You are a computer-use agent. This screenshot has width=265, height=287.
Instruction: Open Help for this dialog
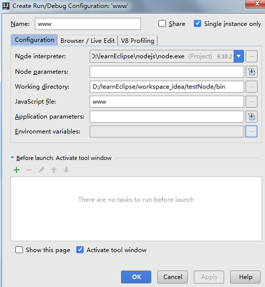pyautogui.click(x=245, y=277)
